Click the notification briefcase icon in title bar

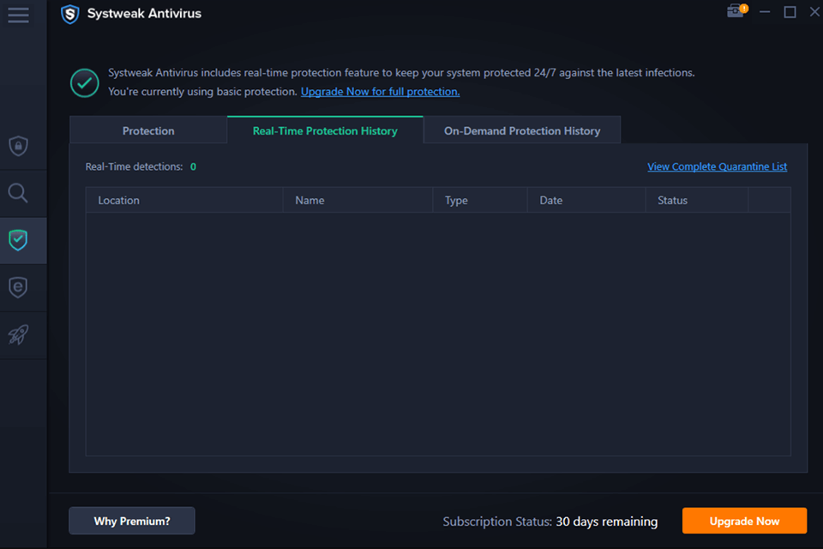click(737, 11)
